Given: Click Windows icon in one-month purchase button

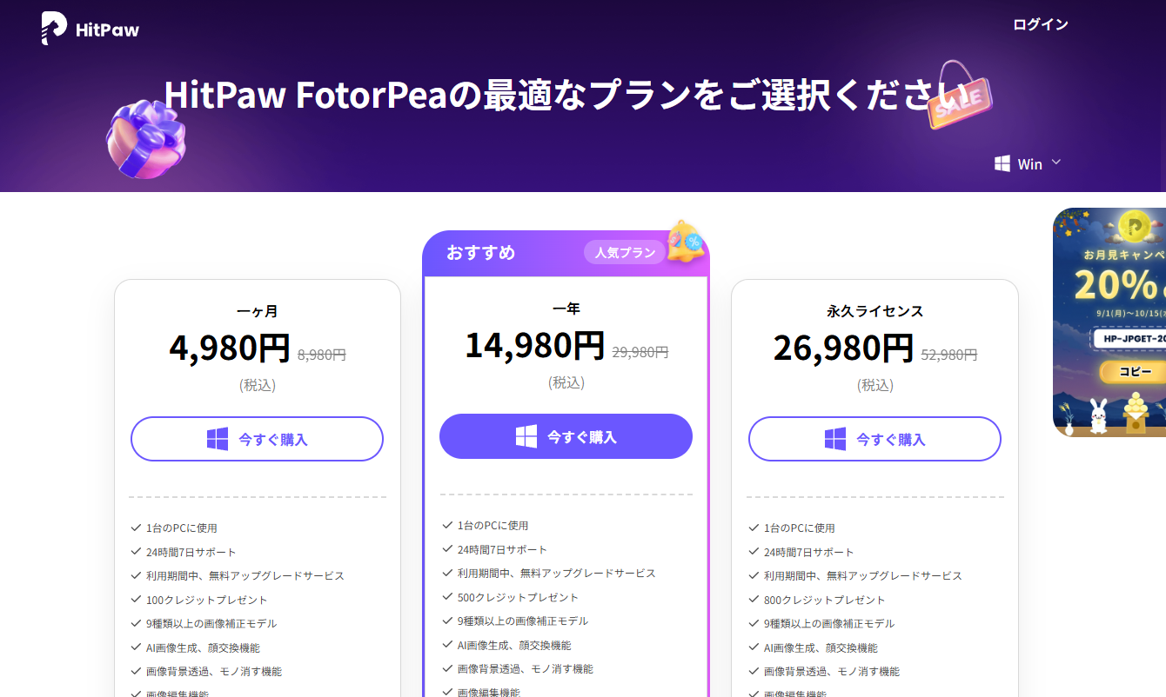Looking at the screenshot, I should [x=218, y=439].
